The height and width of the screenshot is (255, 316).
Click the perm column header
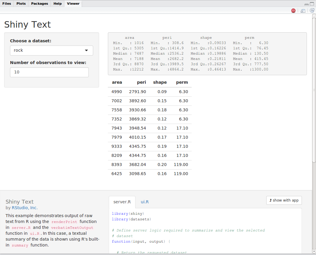[x=182, y=82]
